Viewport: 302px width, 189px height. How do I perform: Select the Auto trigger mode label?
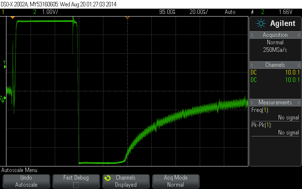tap(230, 12)
